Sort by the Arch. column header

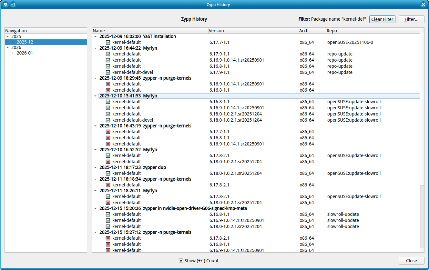(x=312, y=31)
